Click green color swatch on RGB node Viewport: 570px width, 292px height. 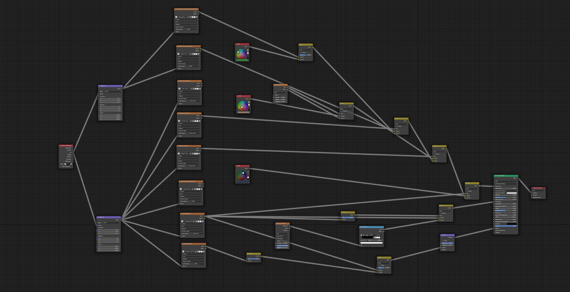click(x=242, y=60)
